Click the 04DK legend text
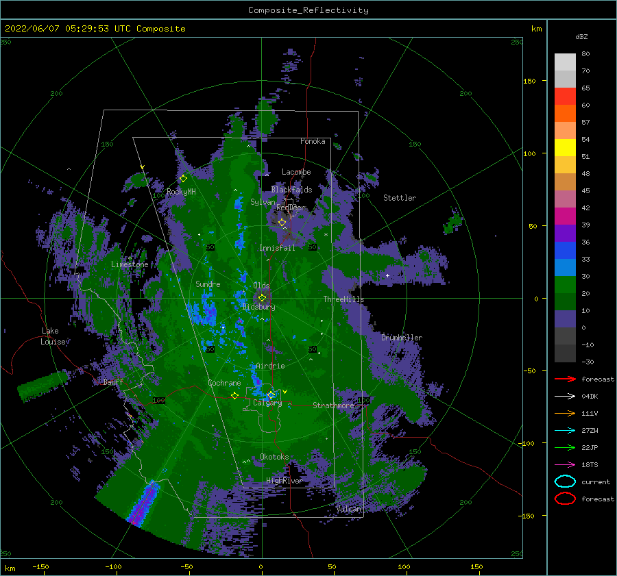 (x=590, y=397)
